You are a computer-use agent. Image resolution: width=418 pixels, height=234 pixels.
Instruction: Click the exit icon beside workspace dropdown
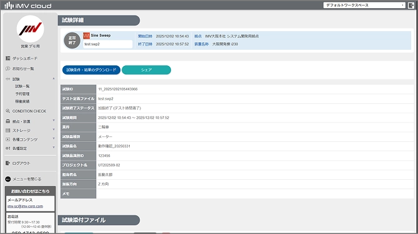411,5
